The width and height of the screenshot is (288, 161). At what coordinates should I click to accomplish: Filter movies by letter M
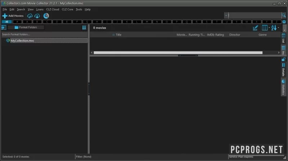[x=147, y=22]
